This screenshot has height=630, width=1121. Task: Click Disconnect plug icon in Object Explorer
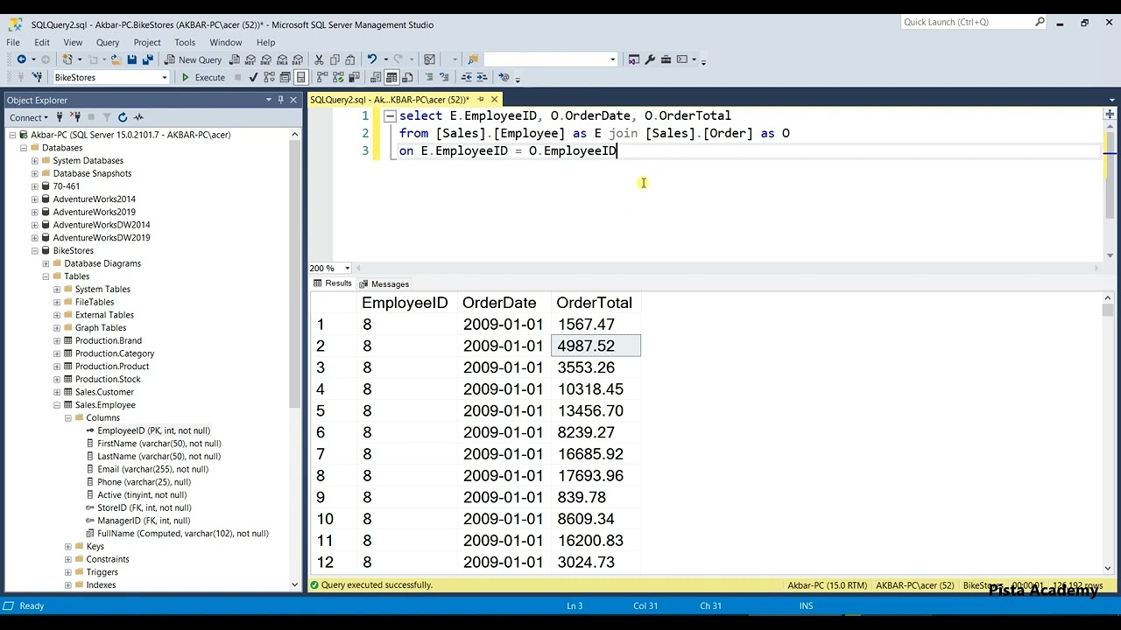[75, 117]
